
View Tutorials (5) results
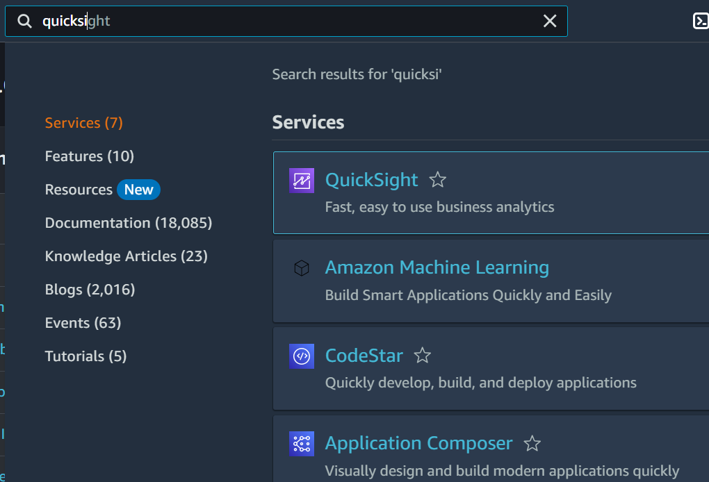[x=85, y=356]
